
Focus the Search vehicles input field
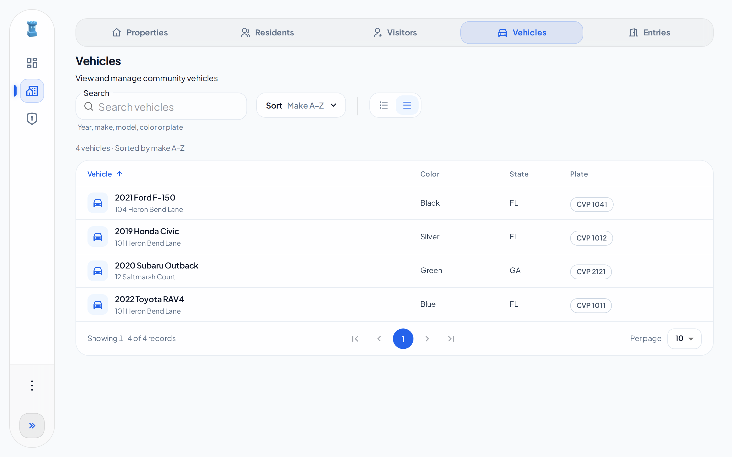161,107
